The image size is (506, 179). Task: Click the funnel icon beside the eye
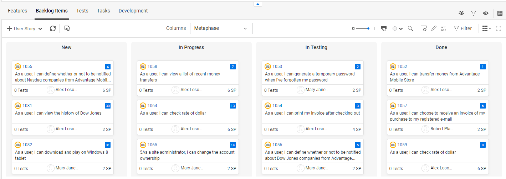[x=474, y=13]
